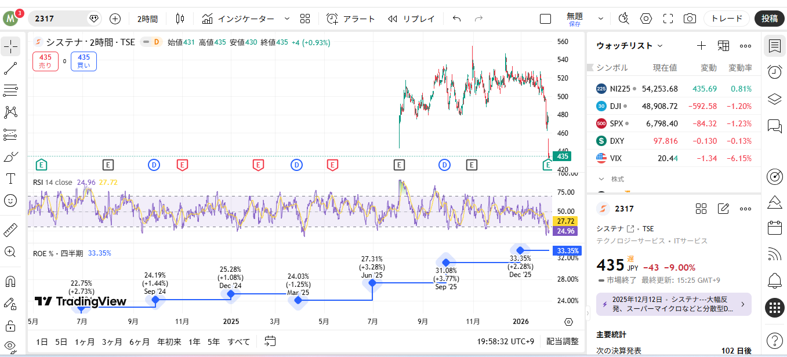787x357 pixels.
Task: Click the トレード button
Action: (x=726, y=19)
